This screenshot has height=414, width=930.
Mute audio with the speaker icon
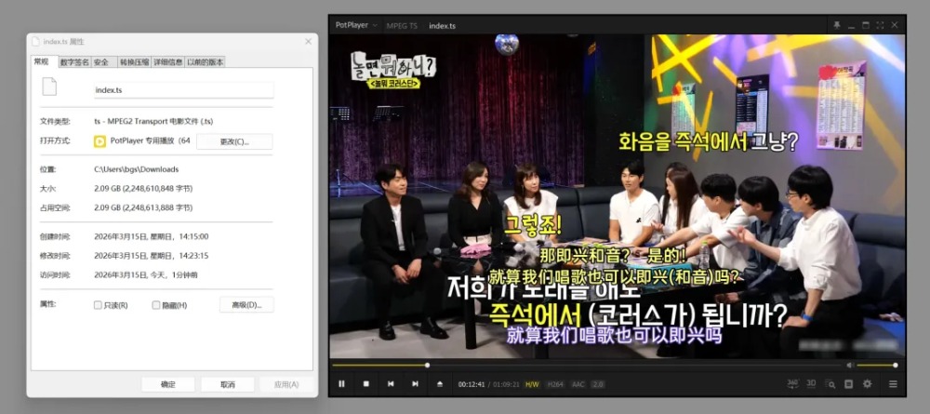pos(850,366)
